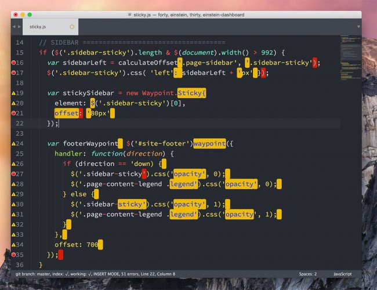Click the '// SIDEBAR' comment on line 14
Screen dimensions: 377x290
click(59, 42)
